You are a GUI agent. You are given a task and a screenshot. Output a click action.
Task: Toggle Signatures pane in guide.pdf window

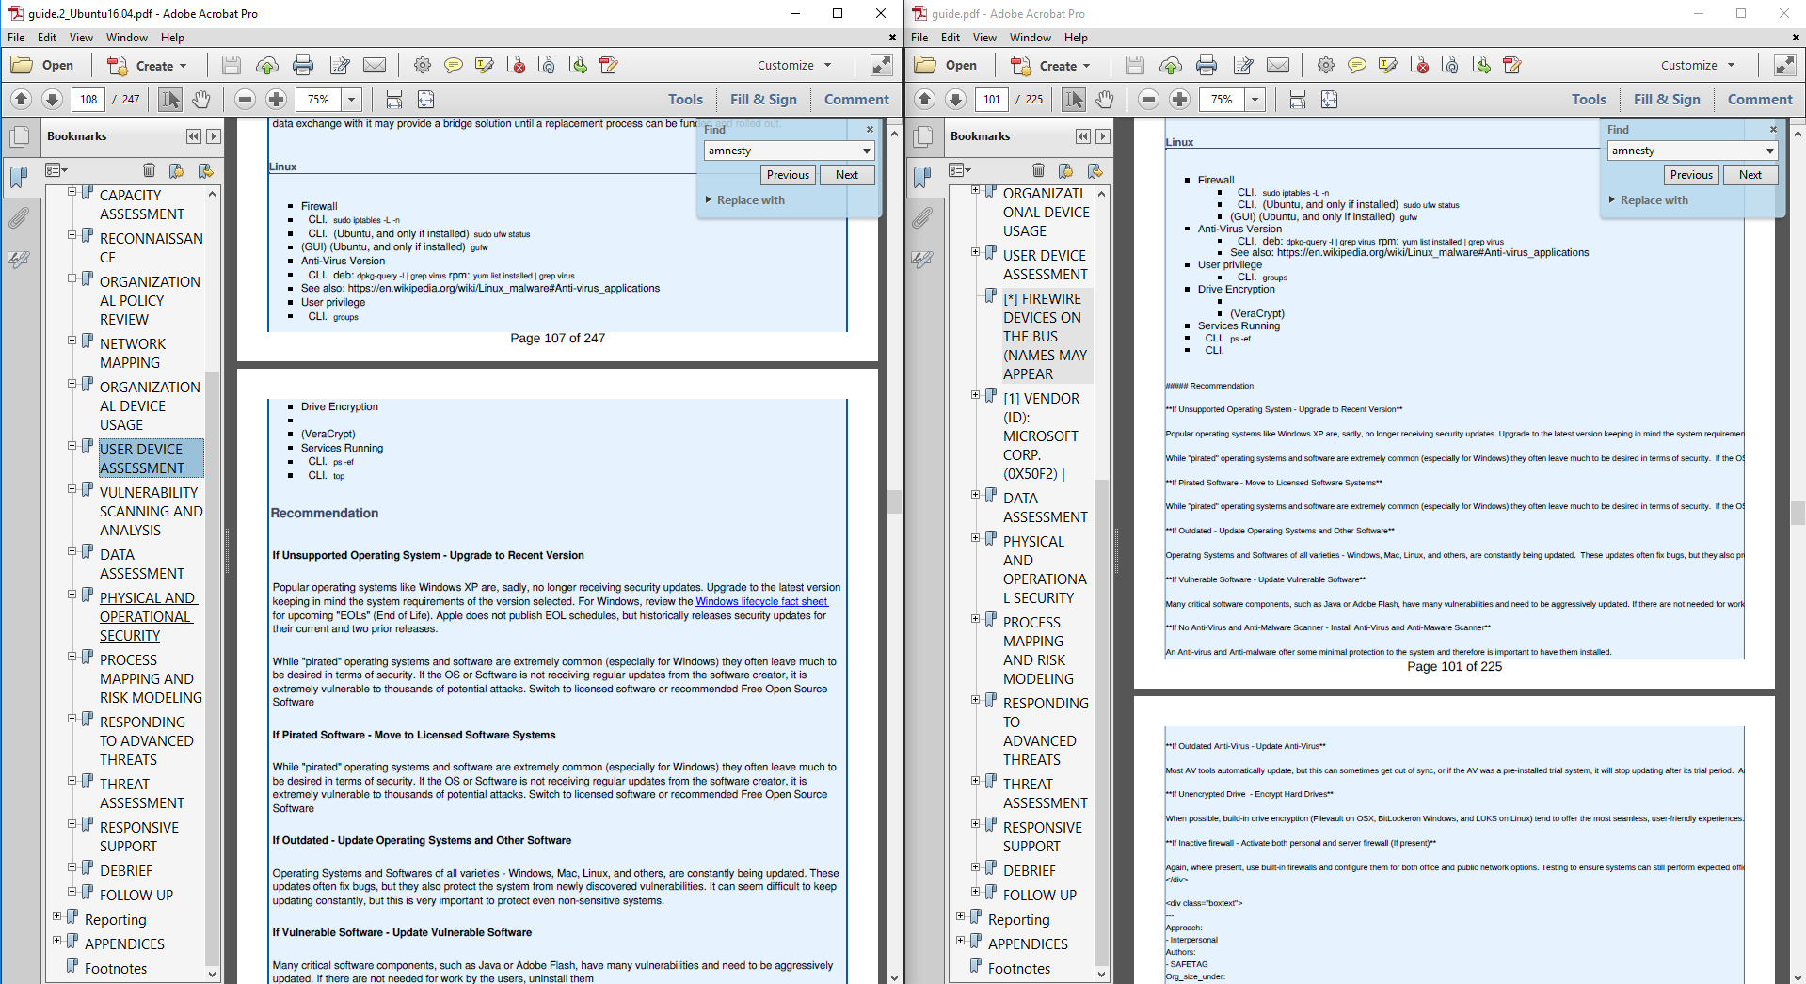(x=923, y=260)
